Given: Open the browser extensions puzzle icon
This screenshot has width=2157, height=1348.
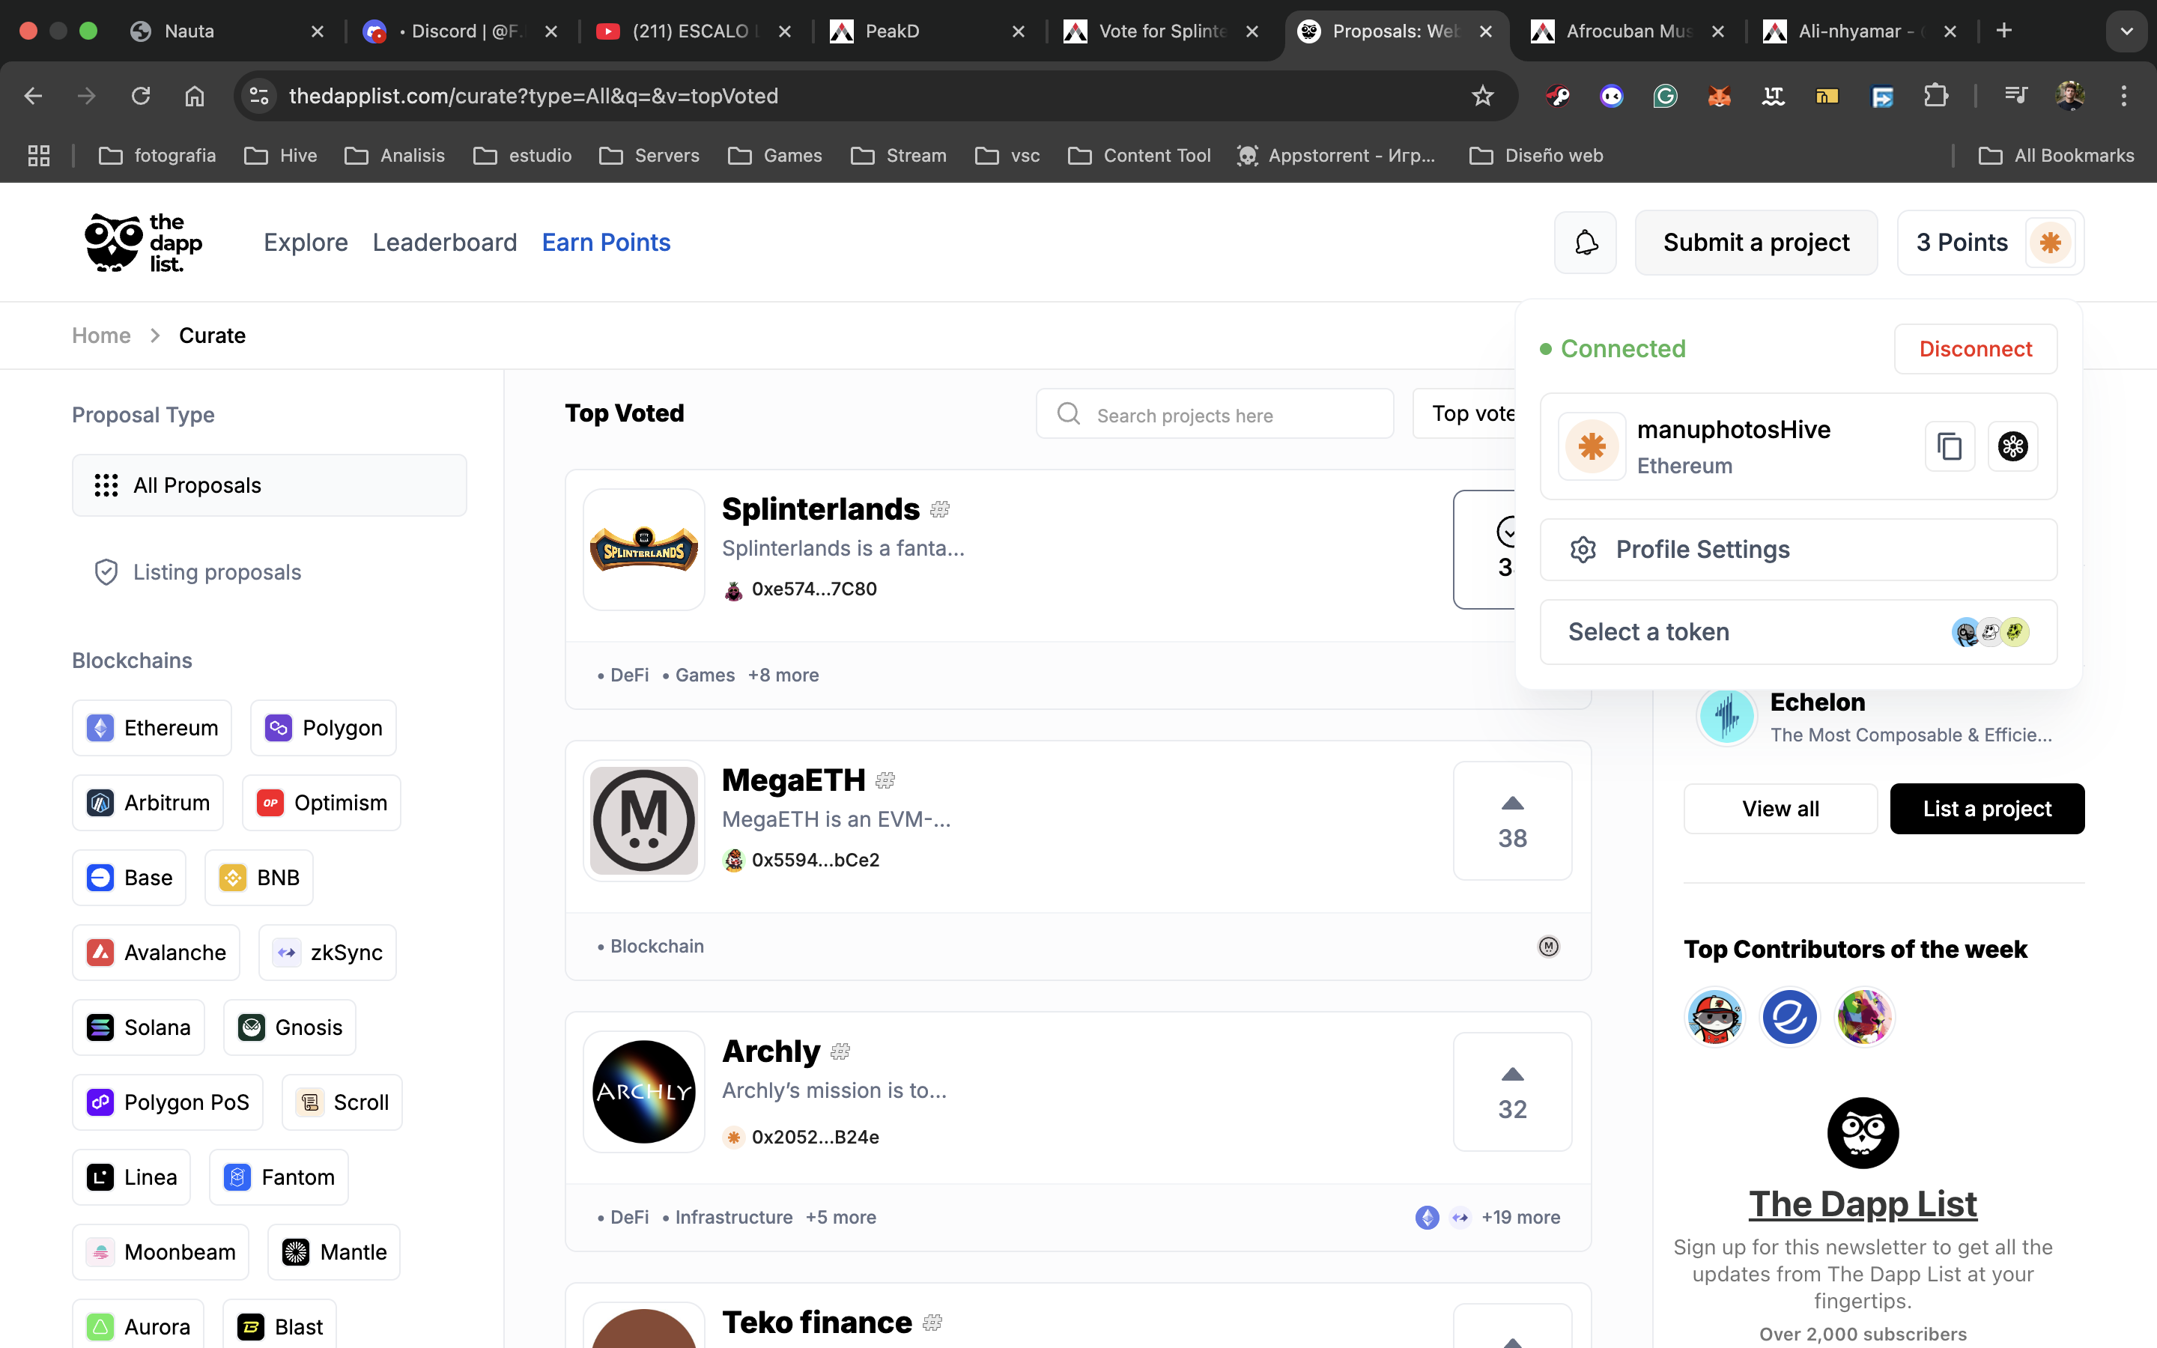Looking at the screenshot, I should pos(1935,95).
